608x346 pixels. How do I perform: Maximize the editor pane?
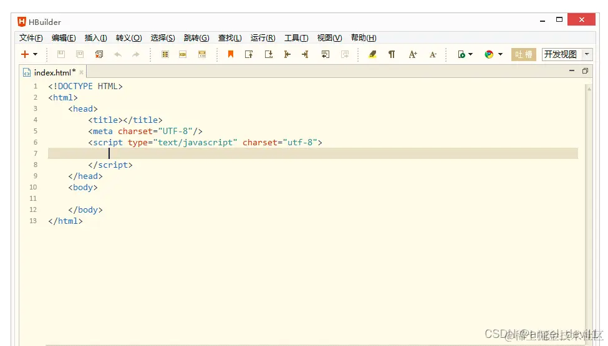tap(585, 70)
